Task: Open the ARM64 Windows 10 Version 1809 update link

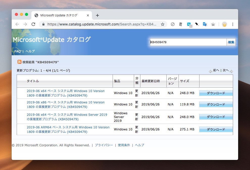Action: (x=68, y=129)
